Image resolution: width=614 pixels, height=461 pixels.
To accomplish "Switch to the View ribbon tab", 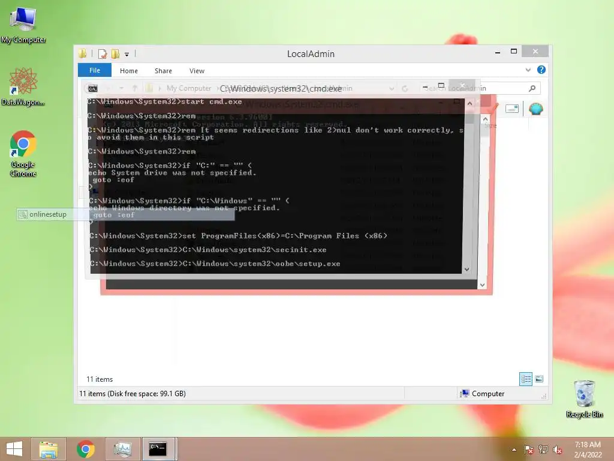I will coord(197,71).
